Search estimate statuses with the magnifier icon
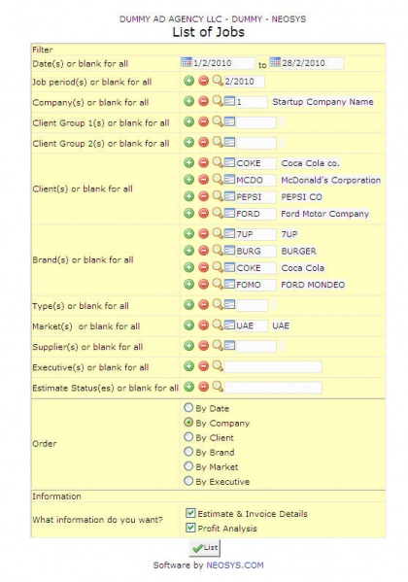This screenshot has width=408, height=582. click(218, 387)
